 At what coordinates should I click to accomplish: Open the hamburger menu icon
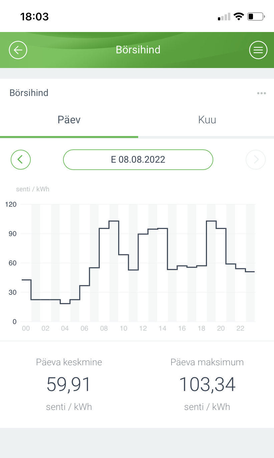258,50
